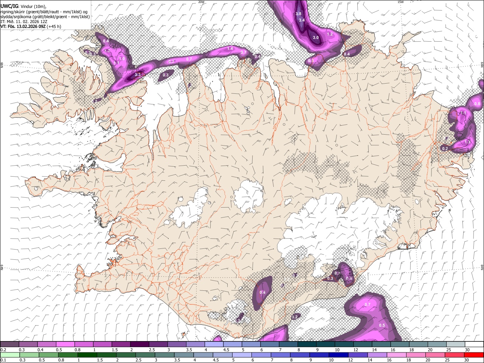Click the bright red swatch at legend value 30
Image resolution: width=484 pixels, height=363 pixels.
[473, 355]
